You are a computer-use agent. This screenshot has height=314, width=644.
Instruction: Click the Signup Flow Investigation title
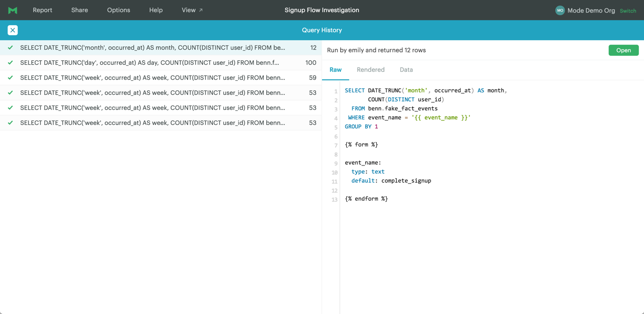[x=322, y=10]
